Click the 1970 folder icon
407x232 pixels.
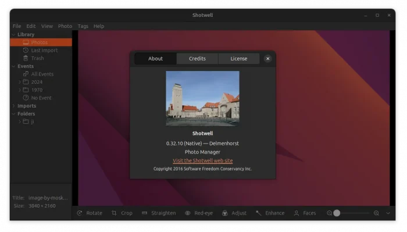[26, 90]
